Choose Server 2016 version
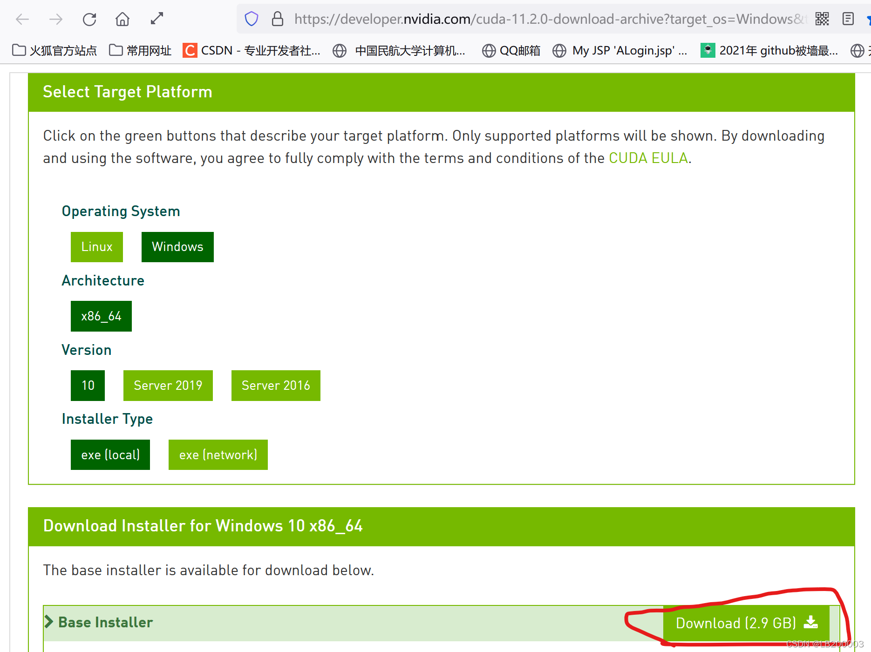Viewport: 871px width, 652px height. [276, 386]
